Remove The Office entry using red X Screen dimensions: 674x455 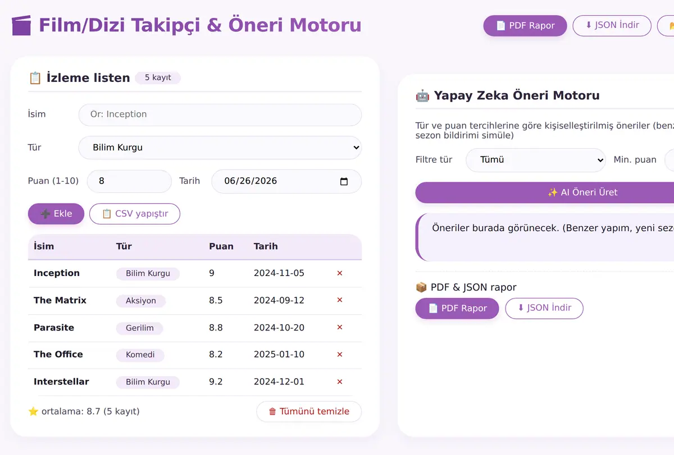click(x=339, y=355)
